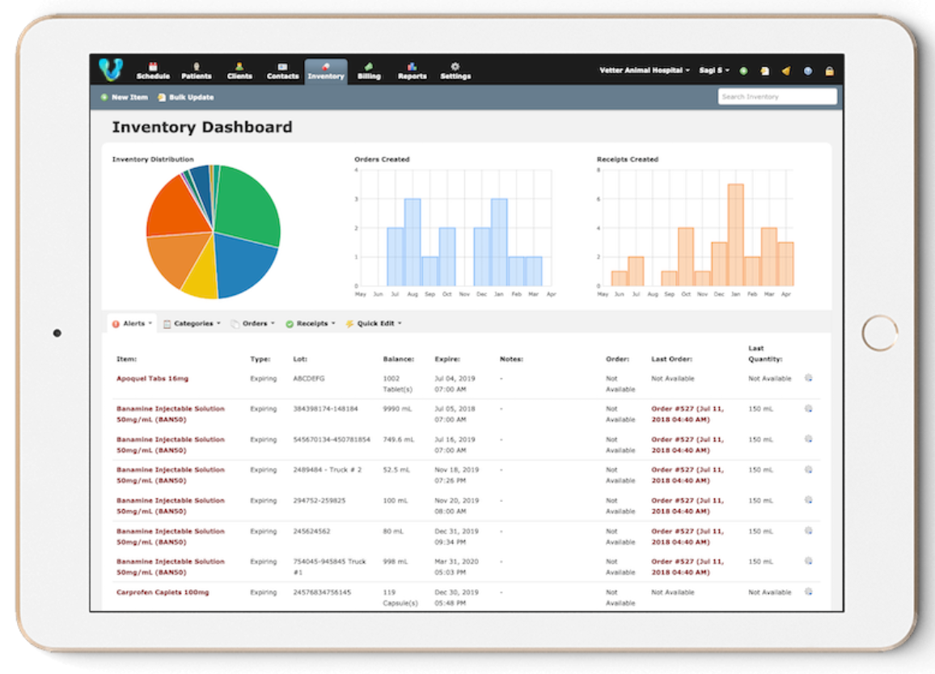This screenshot has height=674, width=935.
Task: Select the Patients icon in the navbar
Action: (x=196, y=65)
